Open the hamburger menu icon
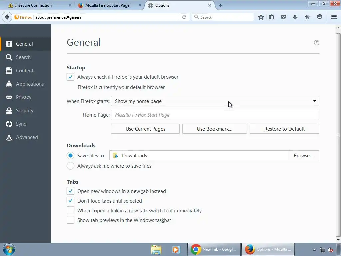Image resolution: width=341 pixels, height=256 pixels. [x=334, y=17]
